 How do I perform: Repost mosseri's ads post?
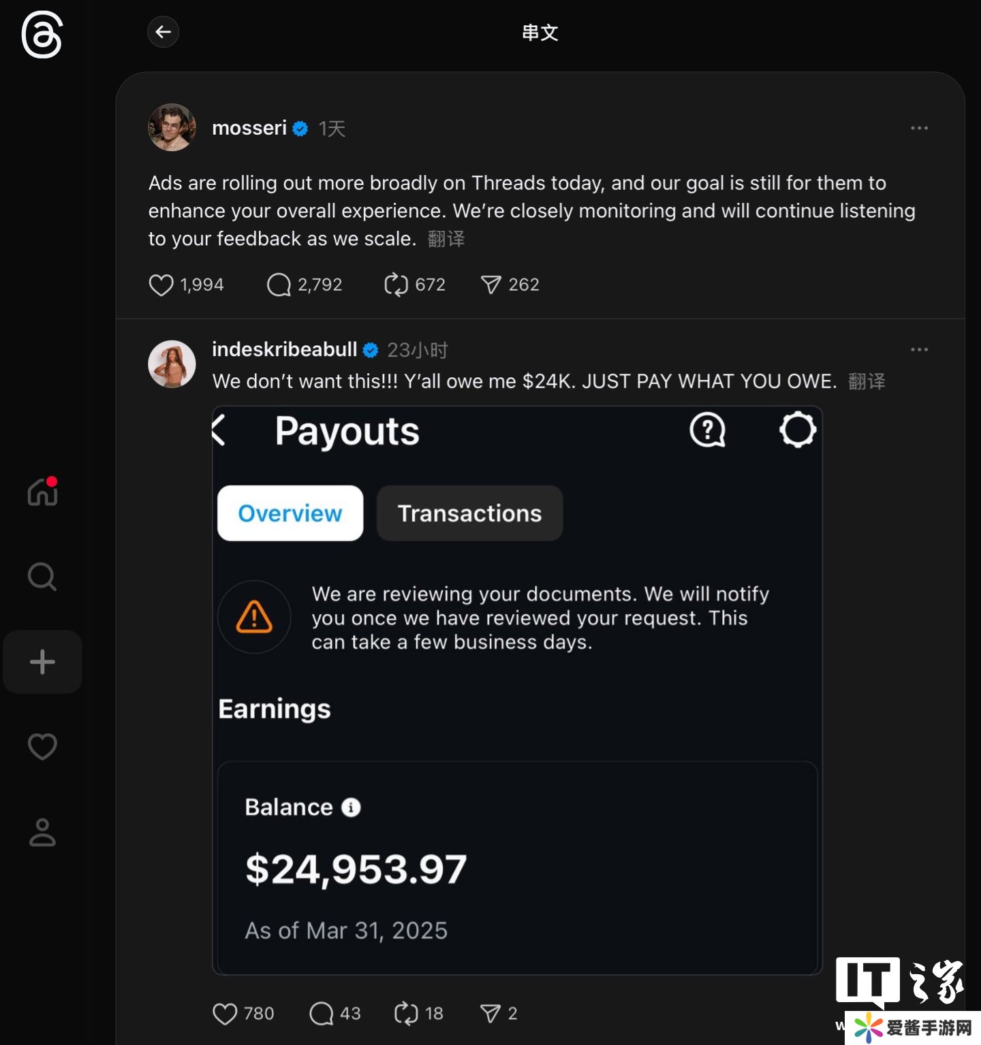pos(396,285)
